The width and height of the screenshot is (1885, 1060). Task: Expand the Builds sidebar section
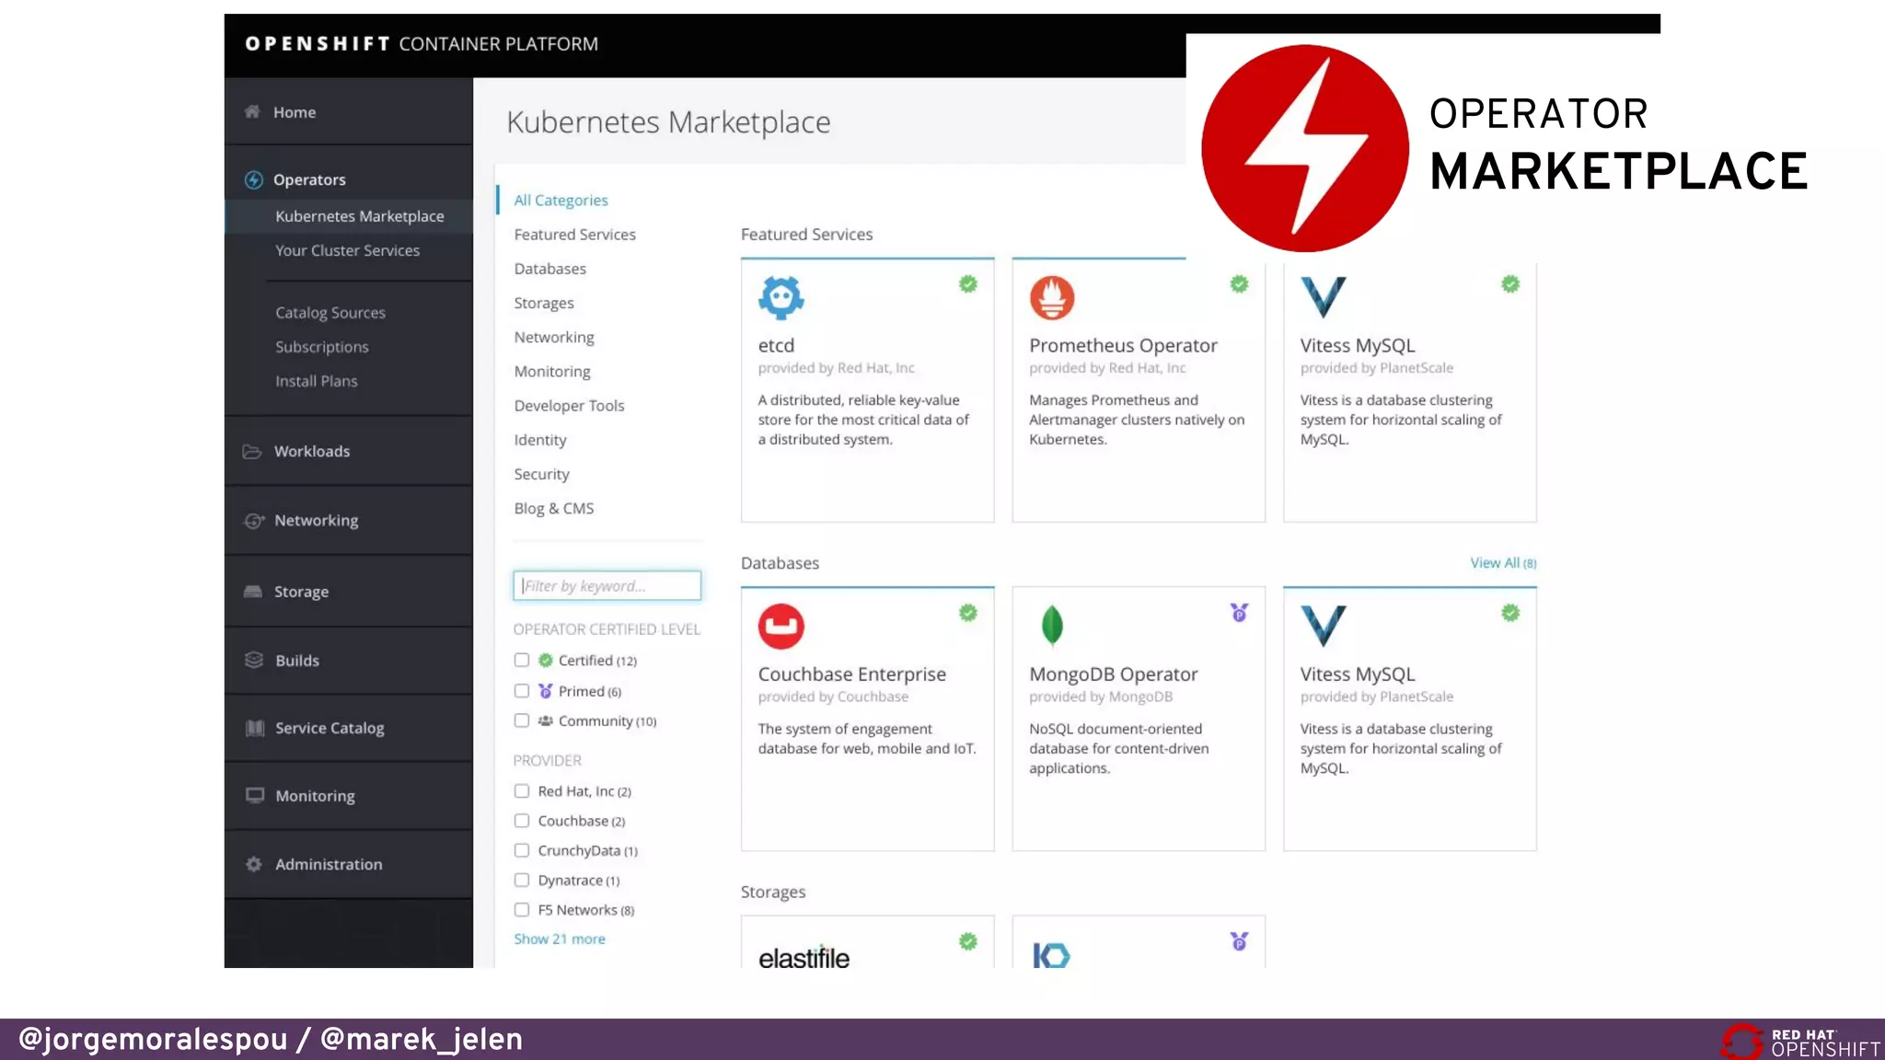[x=349, y=660]
